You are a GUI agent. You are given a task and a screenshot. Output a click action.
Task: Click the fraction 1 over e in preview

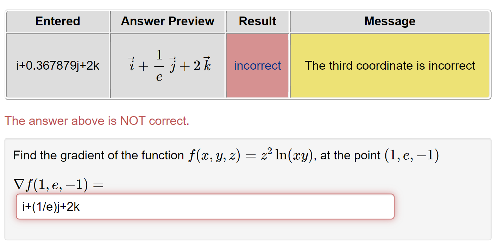pyautogui.click(x=158, y=65)
